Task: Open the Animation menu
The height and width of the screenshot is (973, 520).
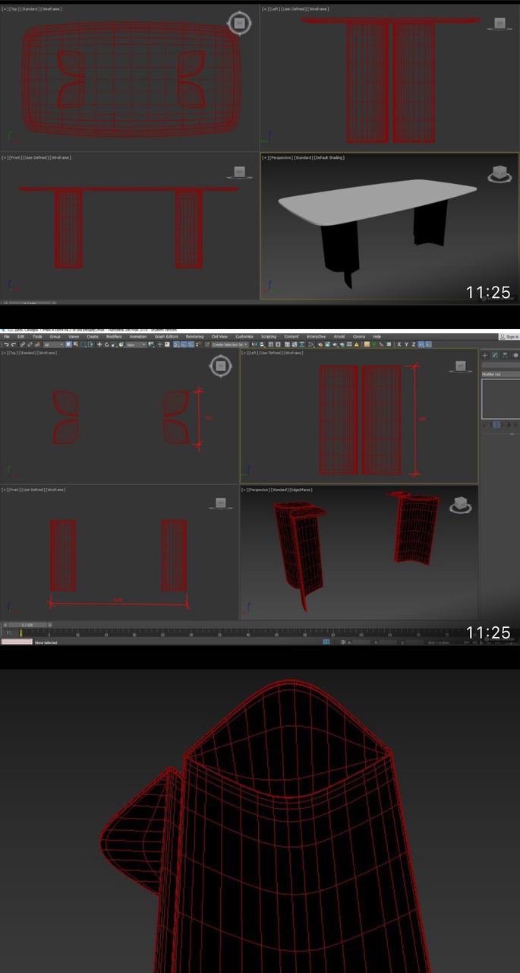Action: (137, 337)
